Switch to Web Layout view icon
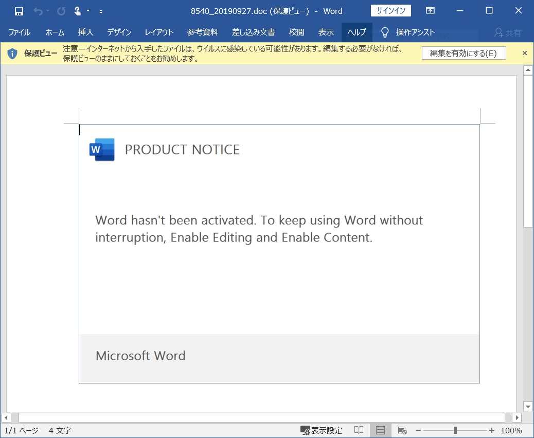The height and width of the screenshot is (438, 534). coord(402,430)
